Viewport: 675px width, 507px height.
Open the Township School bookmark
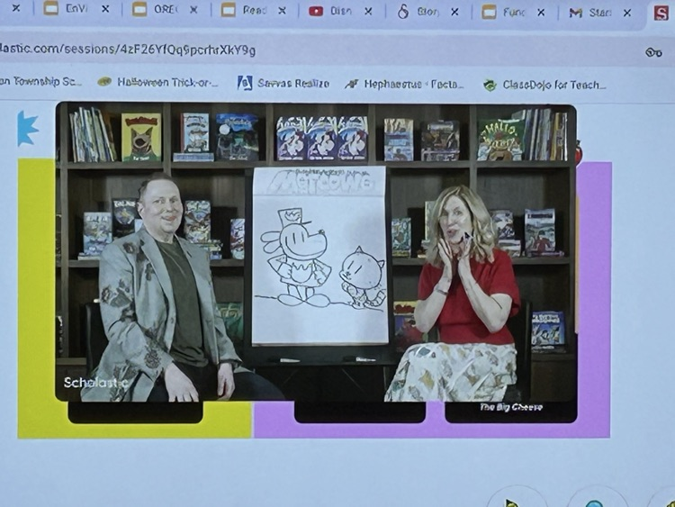pos(40,81)
